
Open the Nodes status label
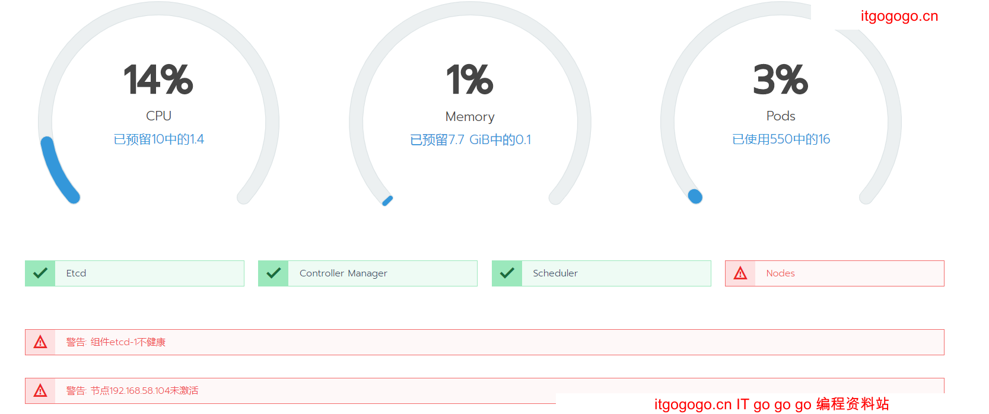tap(780, 273)
